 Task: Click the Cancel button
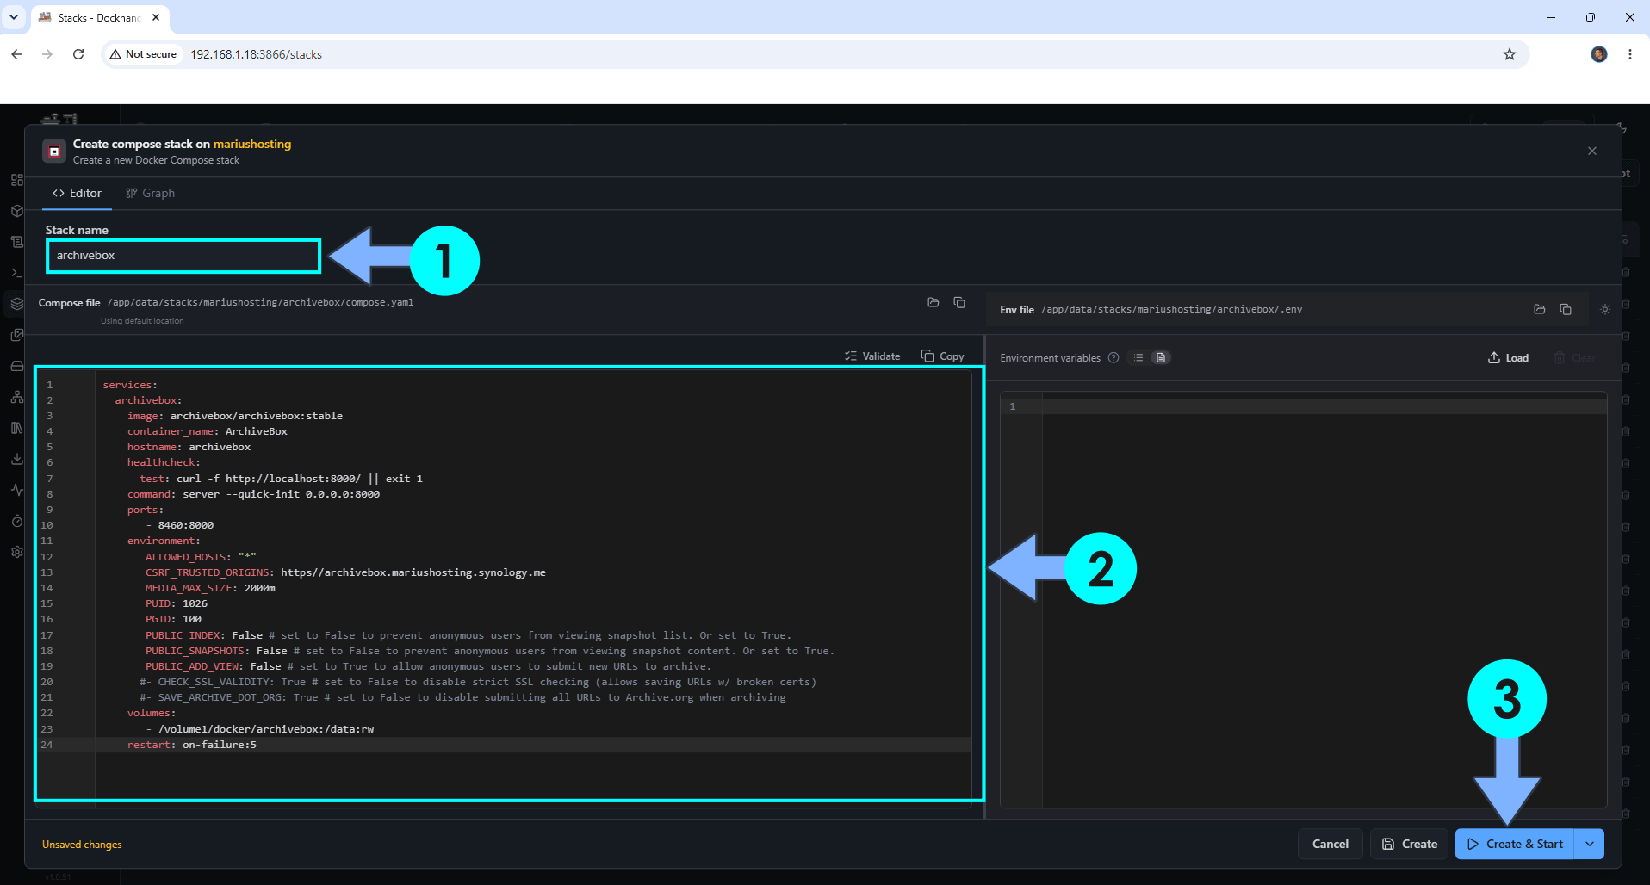click(x=1331, y=844)
